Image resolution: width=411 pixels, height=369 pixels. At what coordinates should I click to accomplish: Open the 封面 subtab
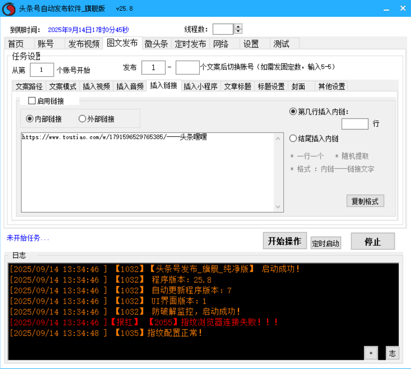click(x=298, y=86)
